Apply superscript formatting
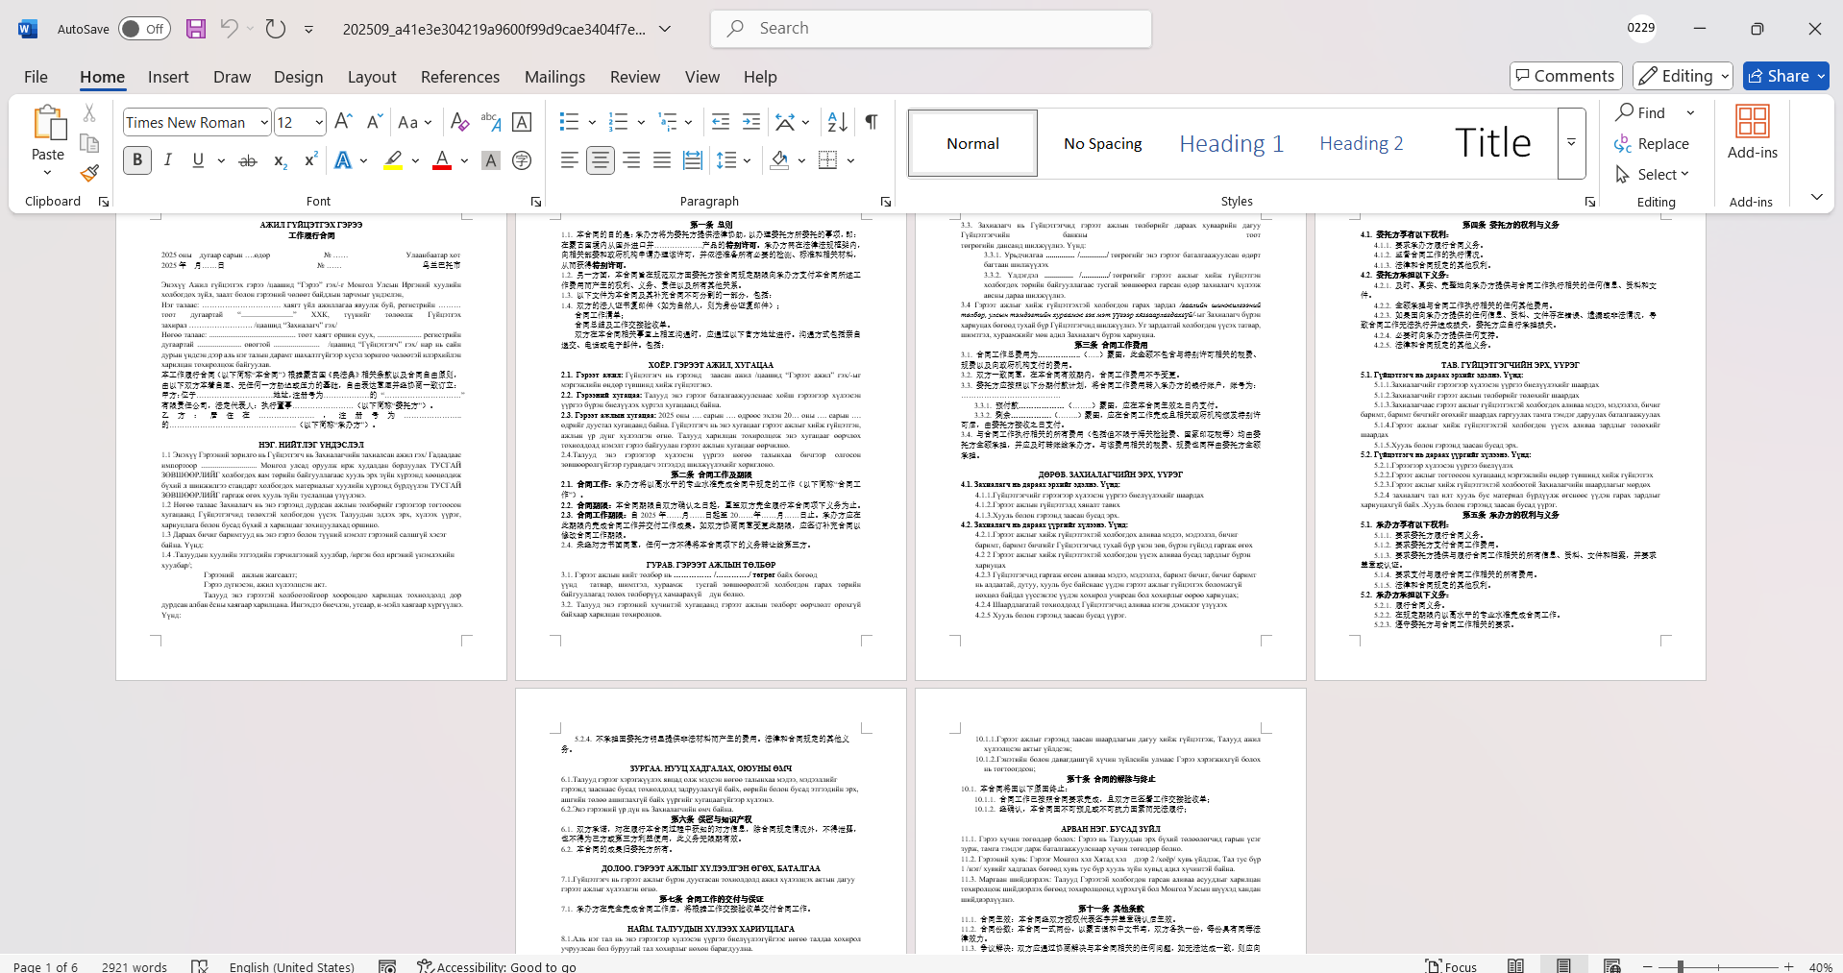This screenshot has width=1843, height=973. click(310, 160)
